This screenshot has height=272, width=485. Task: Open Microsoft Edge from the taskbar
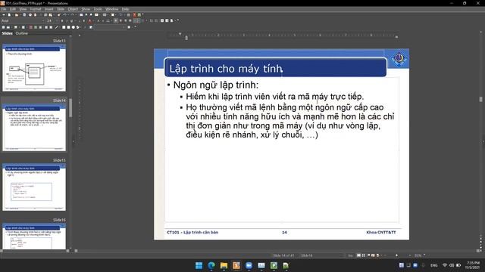pyautogui.click(x=211, y=265)
